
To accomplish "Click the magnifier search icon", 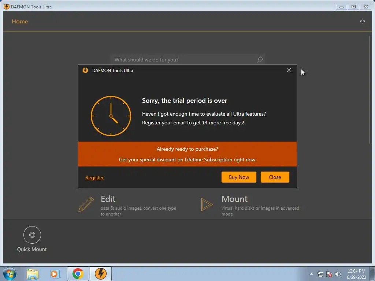I will 260,60.
